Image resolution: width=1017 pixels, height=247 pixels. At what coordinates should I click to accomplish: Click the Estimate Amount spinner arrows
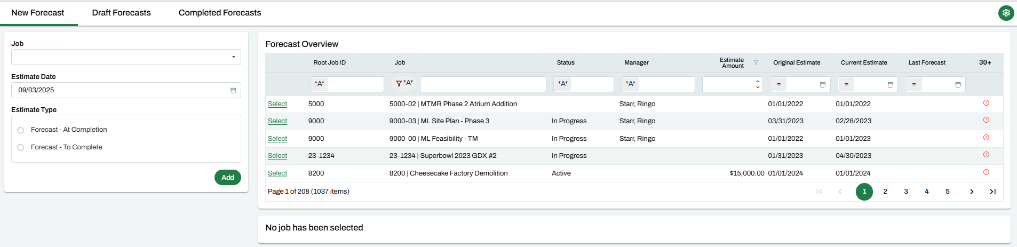coord(758,84)
